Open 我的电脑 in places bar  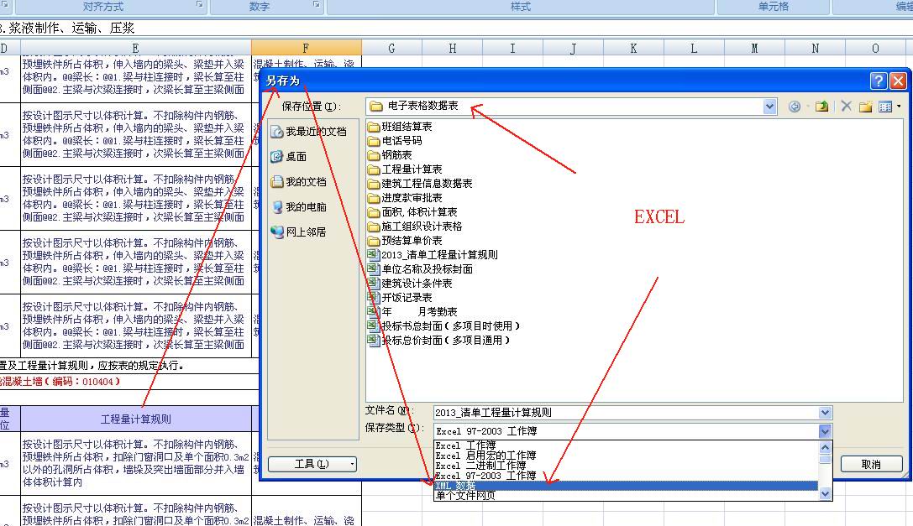299,207
